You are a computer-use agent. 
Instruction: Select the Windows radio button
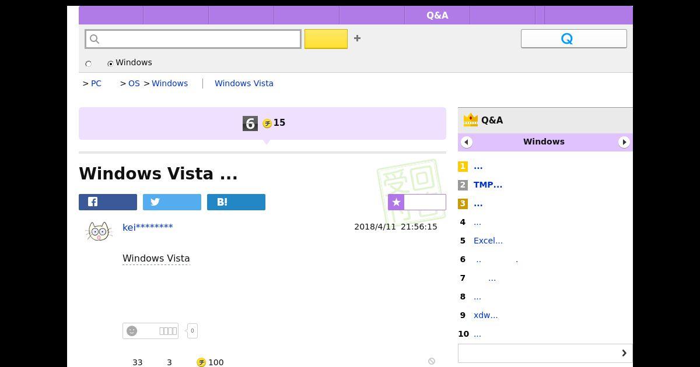click(x=110, y=63)
